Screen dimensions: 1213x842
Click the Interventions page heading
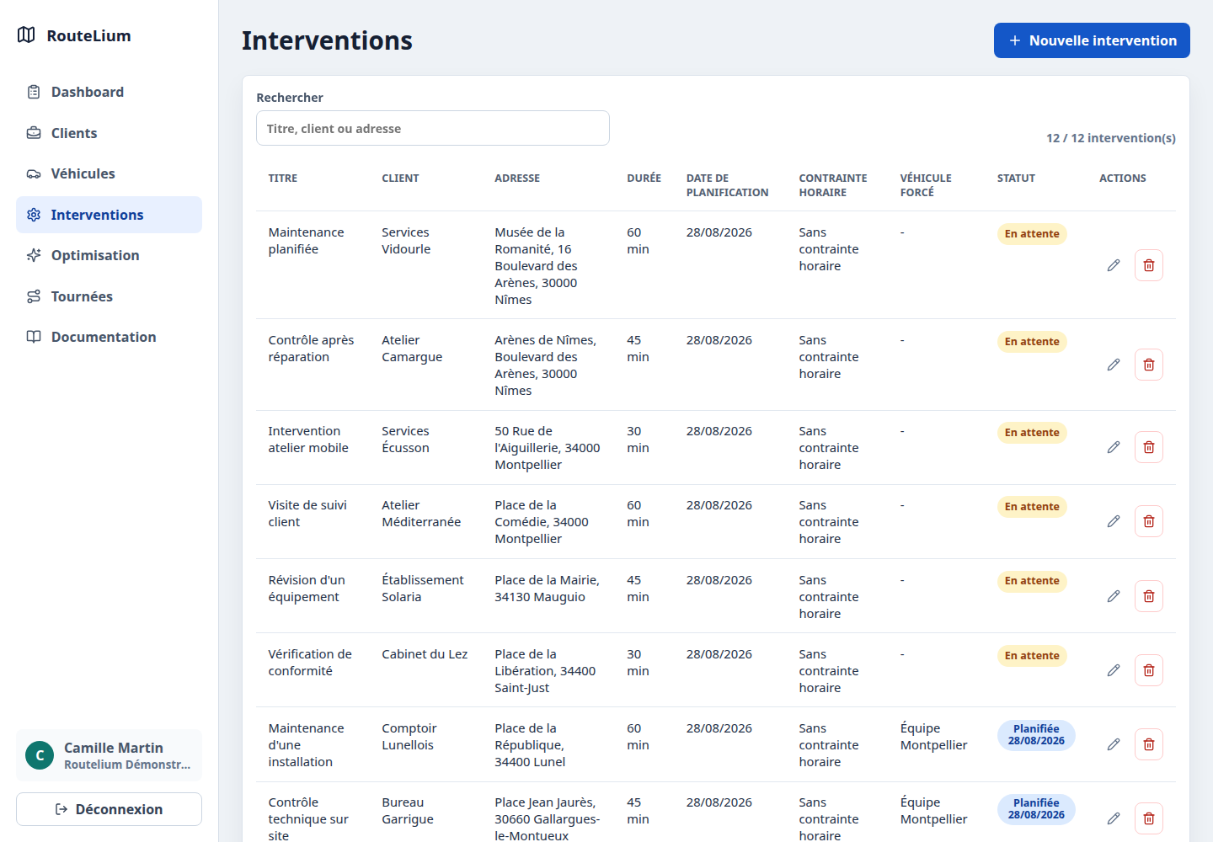pyautogui.click(x=327, y=40)
